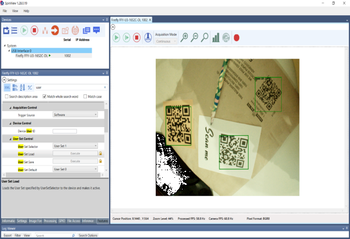Enable the Match case checkbox

click(x=85, y=96)
